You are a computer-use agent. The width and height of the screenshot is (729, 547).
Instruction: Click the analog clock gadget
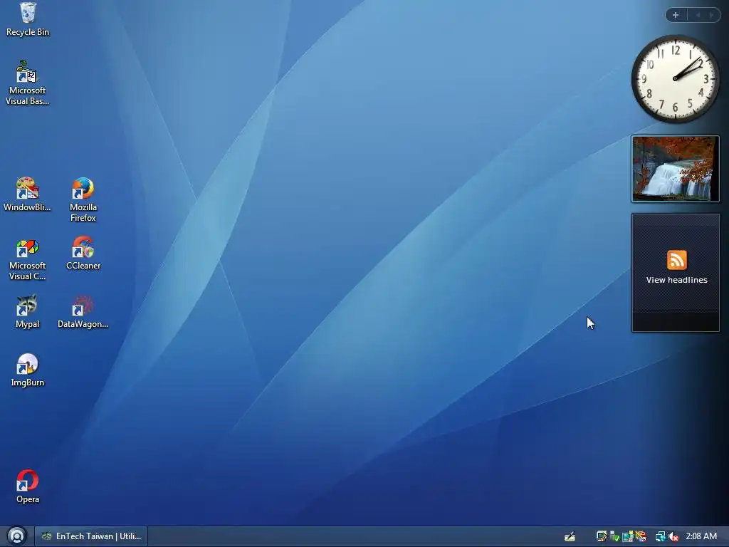[675, 78]
